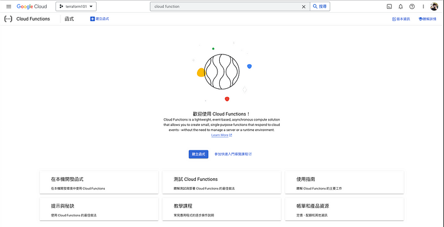This screenshot has width=444, height=227.
Task: Open the terraform101 project selector
Action: tap(76, 7)
